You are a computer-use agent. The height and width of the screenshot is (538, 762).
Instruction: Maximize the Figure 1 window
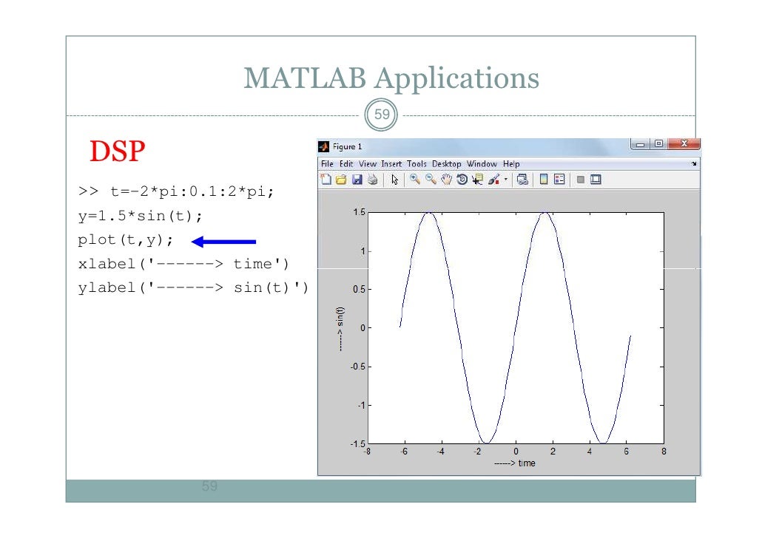(659, 143)
